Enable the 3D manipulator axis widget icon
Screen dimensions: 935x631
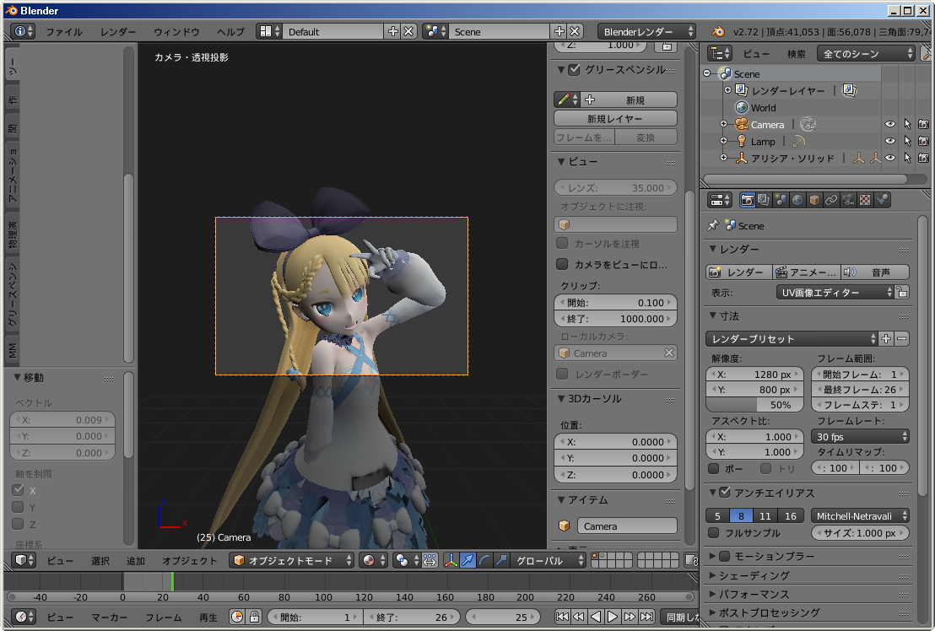451,561
